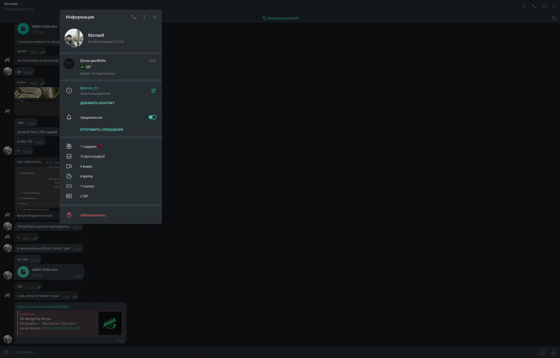This screenshot has height=358, width=560.
Task: Show QR code next to @Zircon_51
Action: (154, 91)
